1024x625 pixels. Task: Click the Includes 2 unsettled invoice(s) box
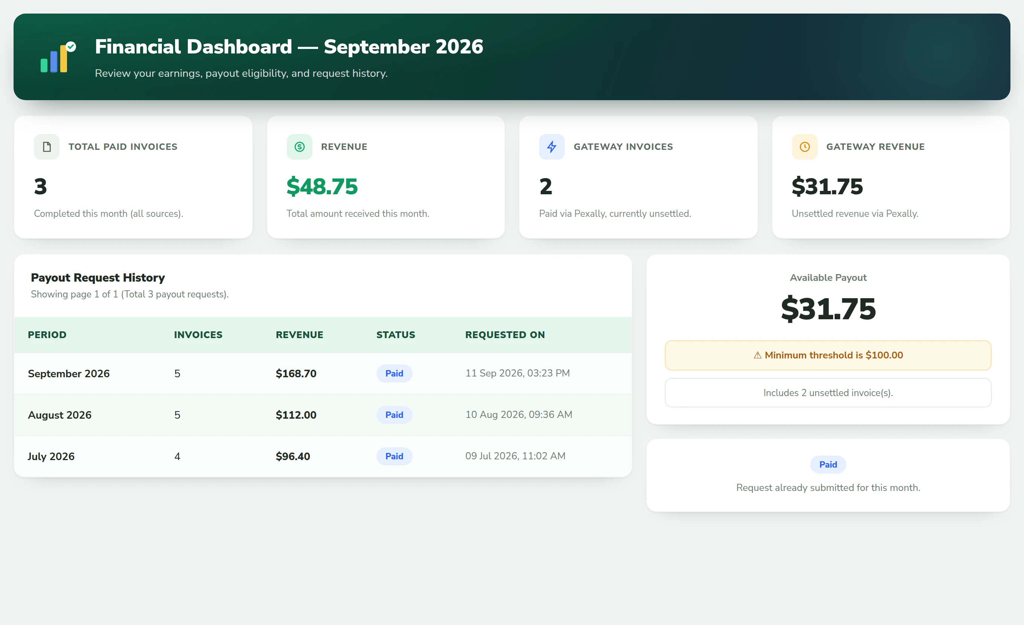(x=828, y=393)
